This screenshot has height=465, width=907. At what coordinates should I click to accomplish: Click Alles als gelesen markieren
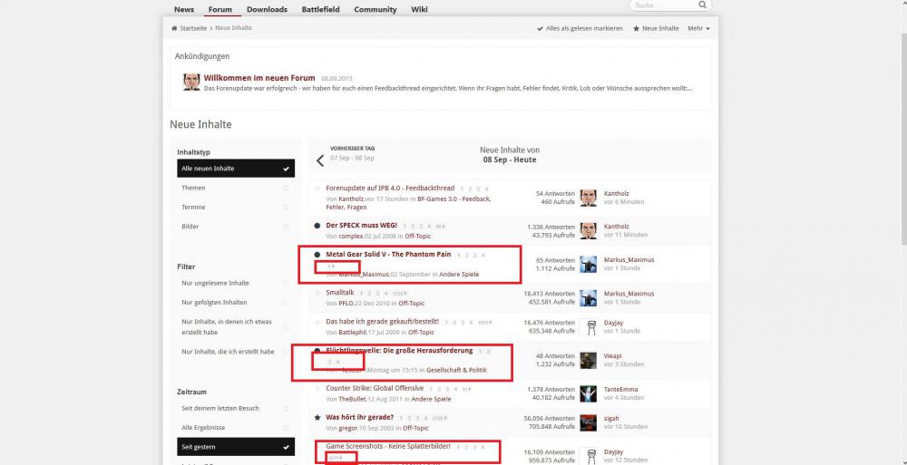580,28
